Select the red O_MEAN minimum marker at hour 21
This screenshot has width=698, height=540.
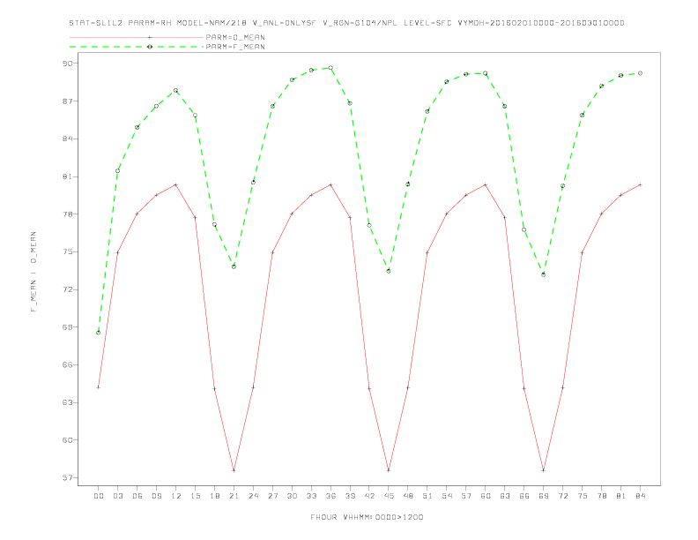pos(234,470)
